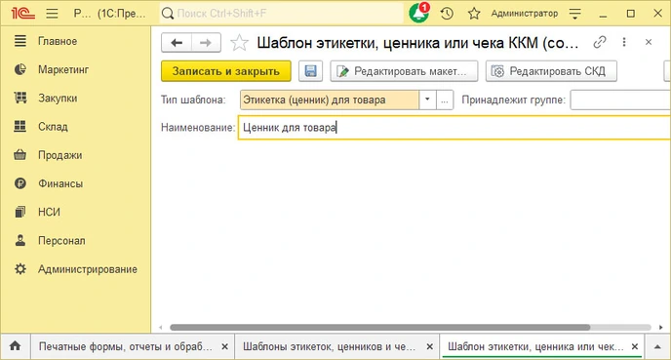671x360 pixels.
Task: Click the scrollbar left arrow
Action: click(x=161, y=327)
